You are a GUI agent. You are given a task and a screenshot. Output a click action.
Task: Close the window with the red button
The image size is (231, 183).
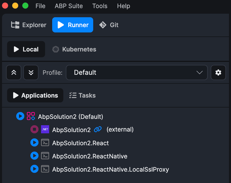click(x=5, y=6)
